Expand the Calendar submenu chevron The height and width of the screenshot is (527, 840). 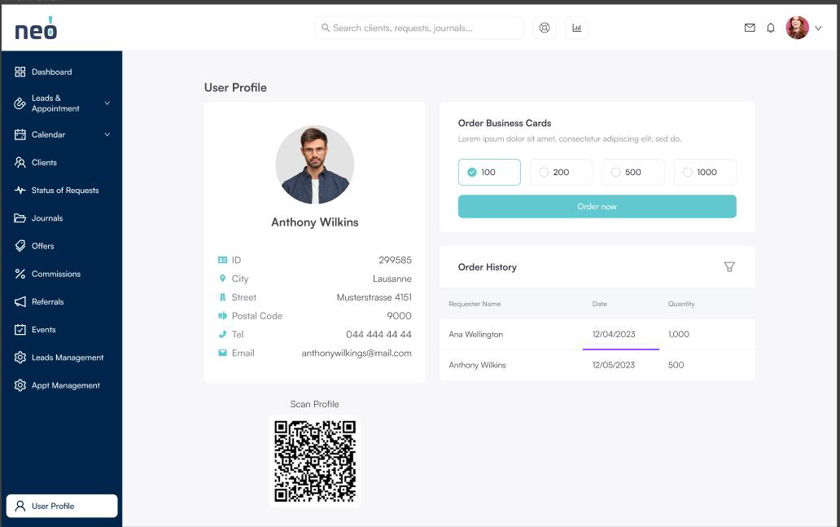(107, 134)
